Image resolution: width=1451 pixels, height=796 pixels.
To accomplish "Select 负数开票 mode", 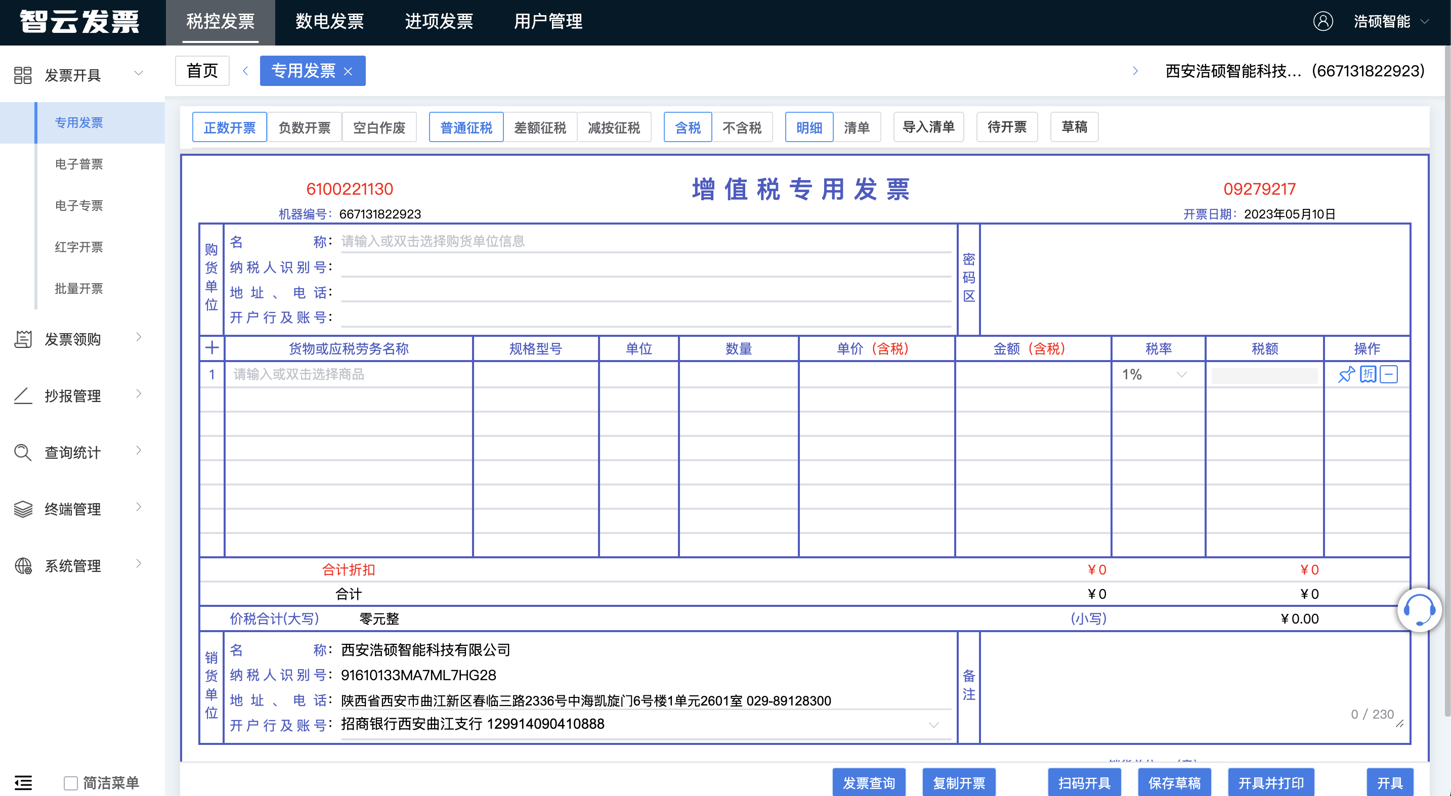I will tap(304, 127).
